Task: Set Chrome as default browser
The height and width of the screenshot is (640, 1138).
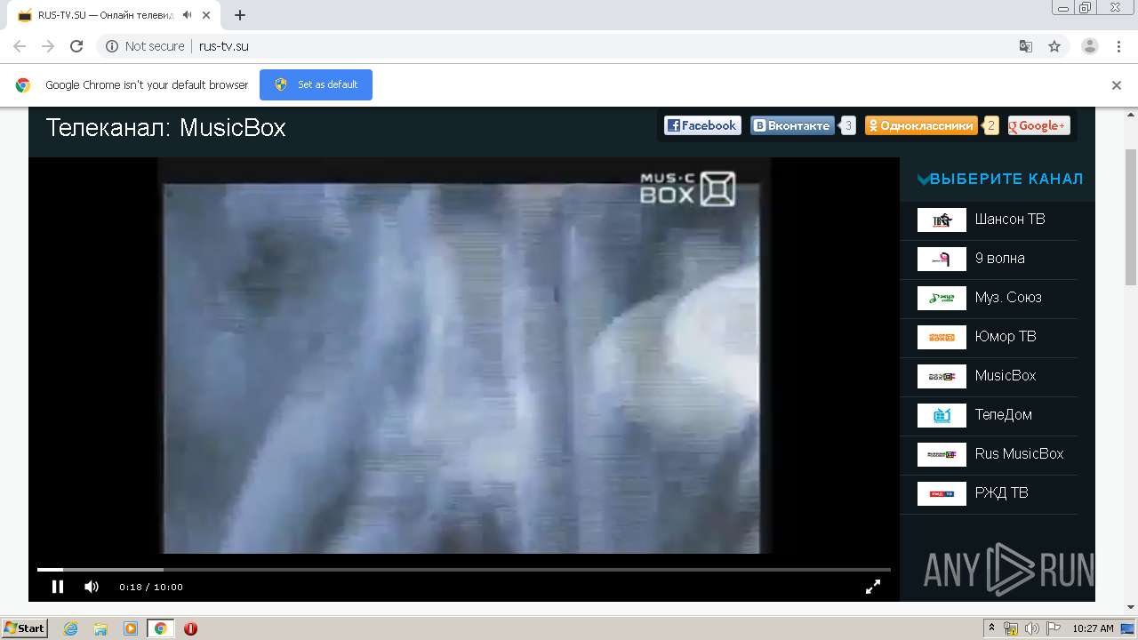Action: tap(316, 84)
